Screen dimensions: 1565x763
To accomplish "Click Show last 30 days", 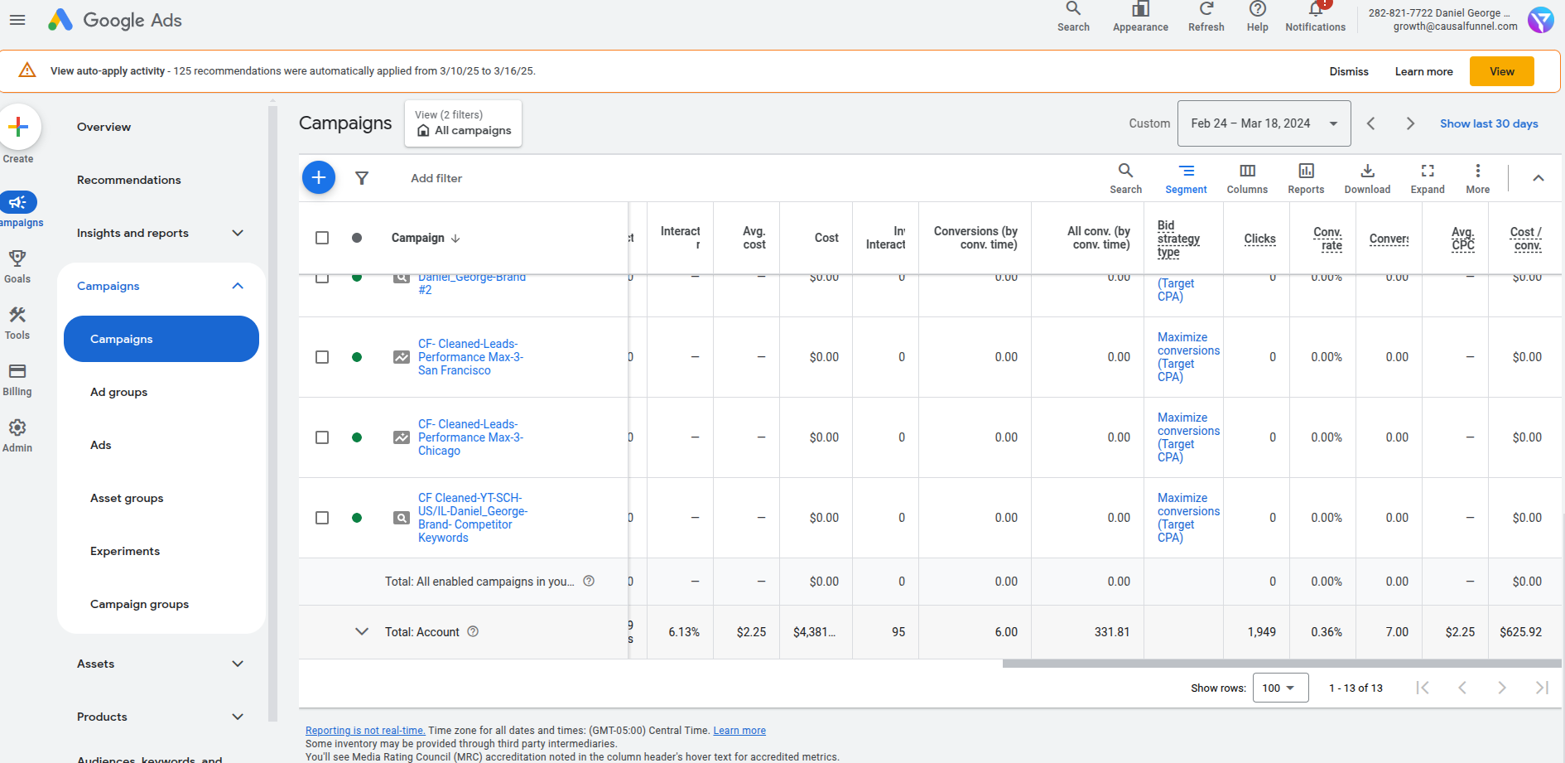I will (x=1489, y=123).
